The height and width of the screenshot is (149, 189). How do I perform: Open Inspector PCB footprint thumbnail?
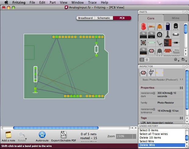(159, 72)
